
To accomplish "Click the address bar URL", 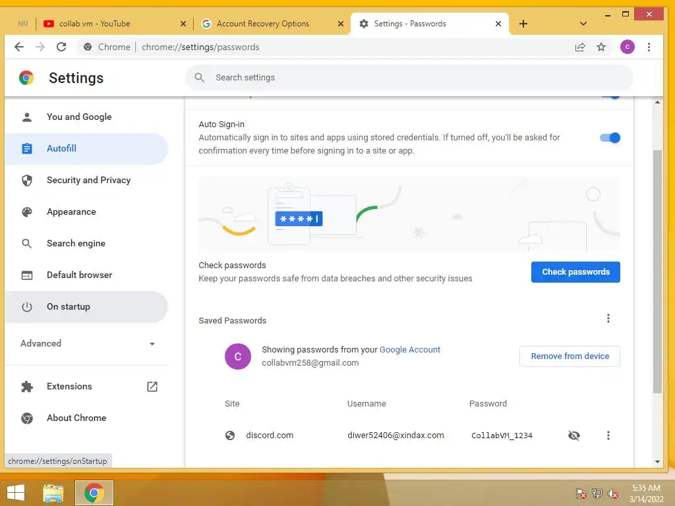I will tap(200, 47).
